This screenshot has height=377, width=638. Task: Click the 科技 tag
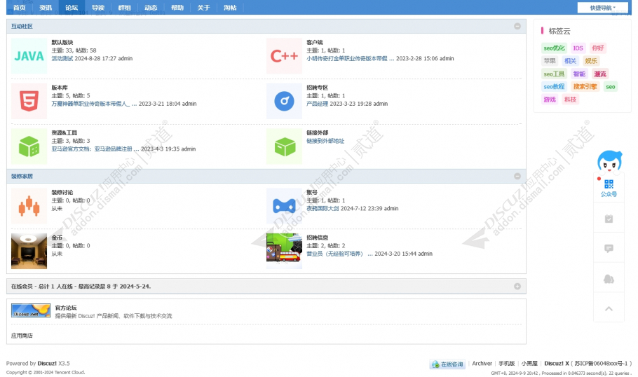pyautogui.click(x=571, y=100)
